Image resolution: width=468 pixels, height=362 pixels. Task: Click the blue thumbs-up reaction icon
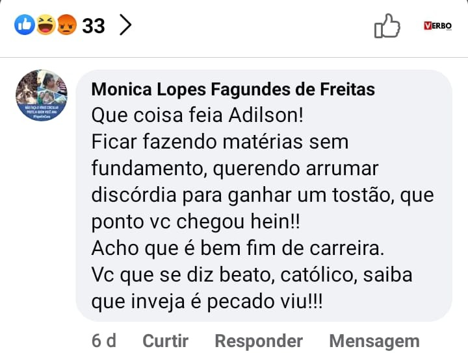[24, 25]
